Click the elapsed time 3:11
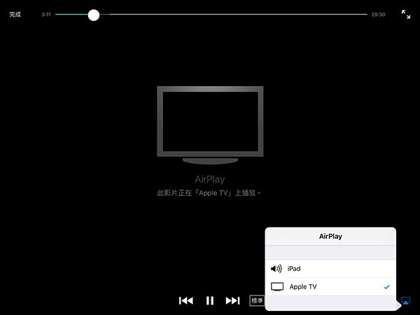 pos(46,15)
